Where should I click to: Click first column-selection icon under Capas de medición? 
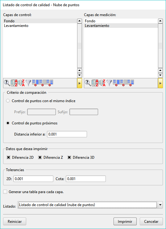click(117, 83)
